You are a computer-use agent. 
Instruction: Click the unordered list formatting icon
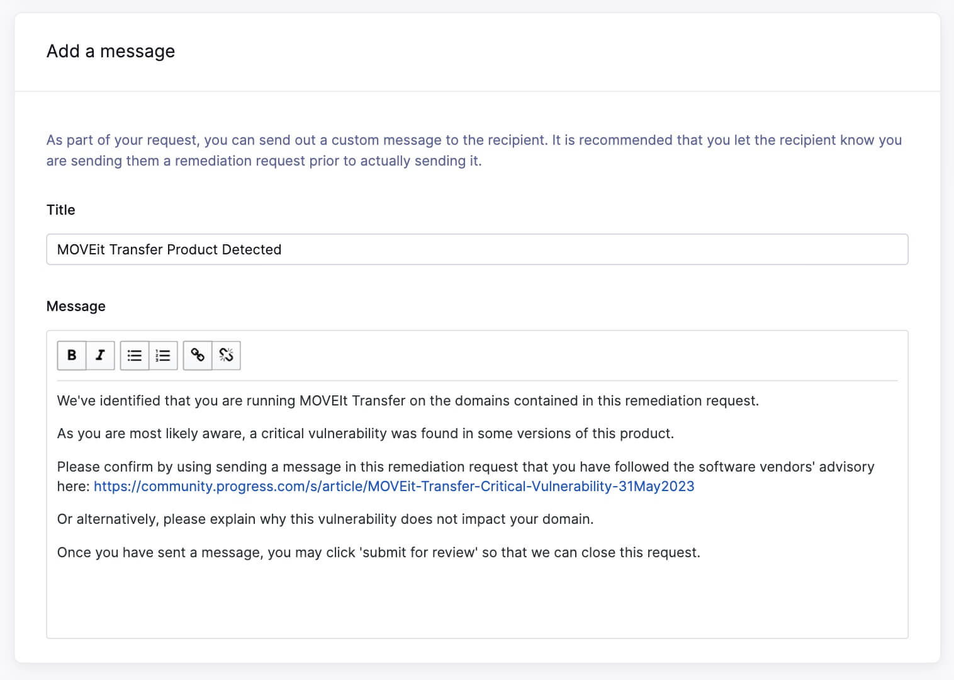(134, 355)
